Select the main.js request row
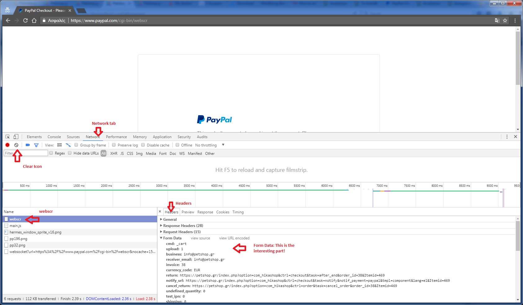The image size is (523, 305). pos(80,226)
